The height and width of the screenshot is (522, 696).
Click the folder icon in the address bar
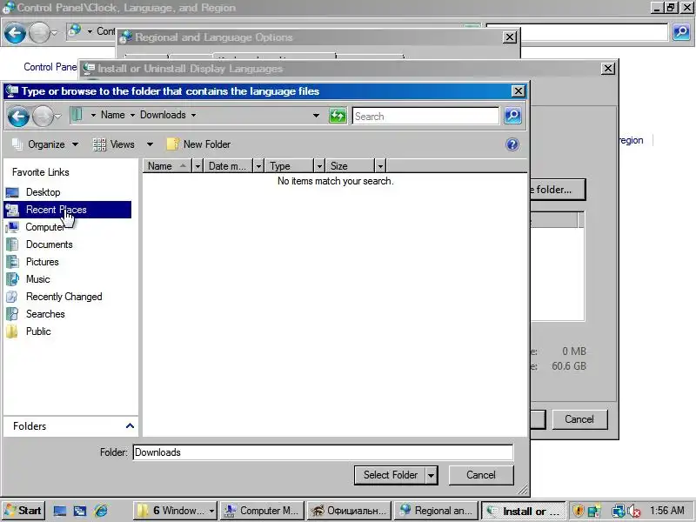tap(77, 115)
